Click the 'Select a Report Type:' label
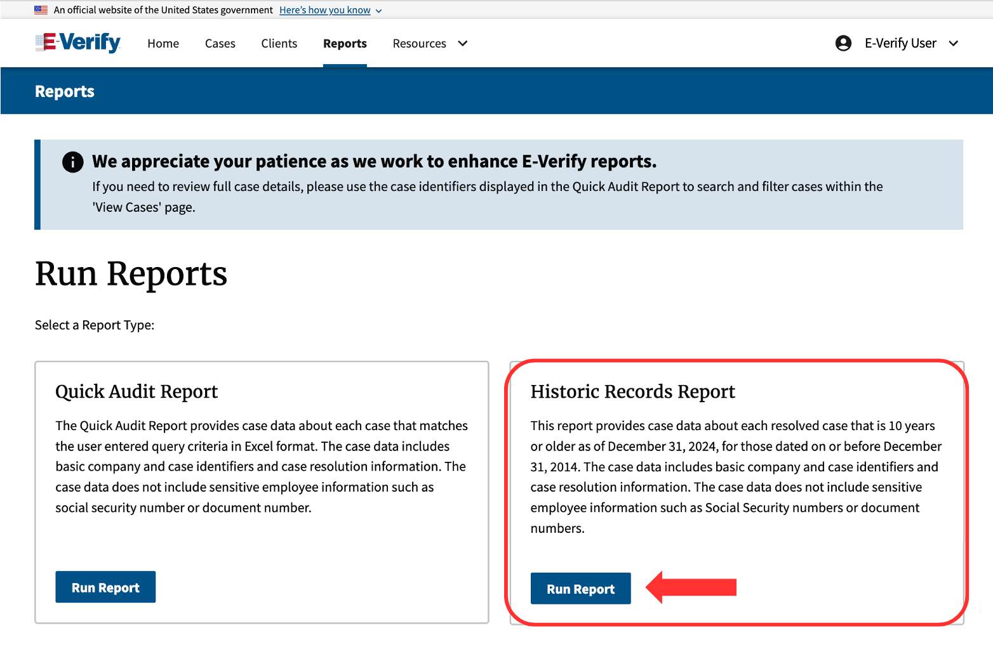The image size is (993, 661). pos(95,325)
